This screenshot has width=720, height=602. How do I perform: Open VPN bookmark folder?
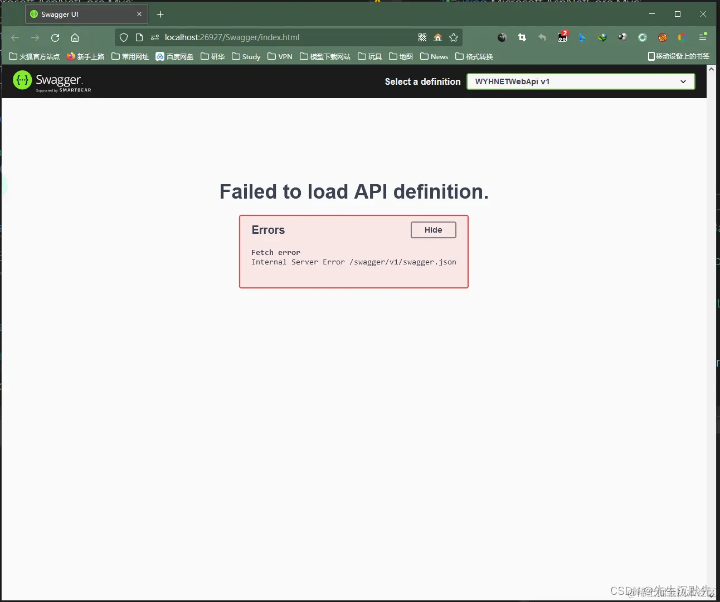280,56
